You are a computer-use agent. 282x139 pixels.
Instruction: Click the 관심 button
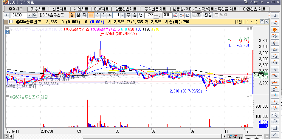coord(208,15)
